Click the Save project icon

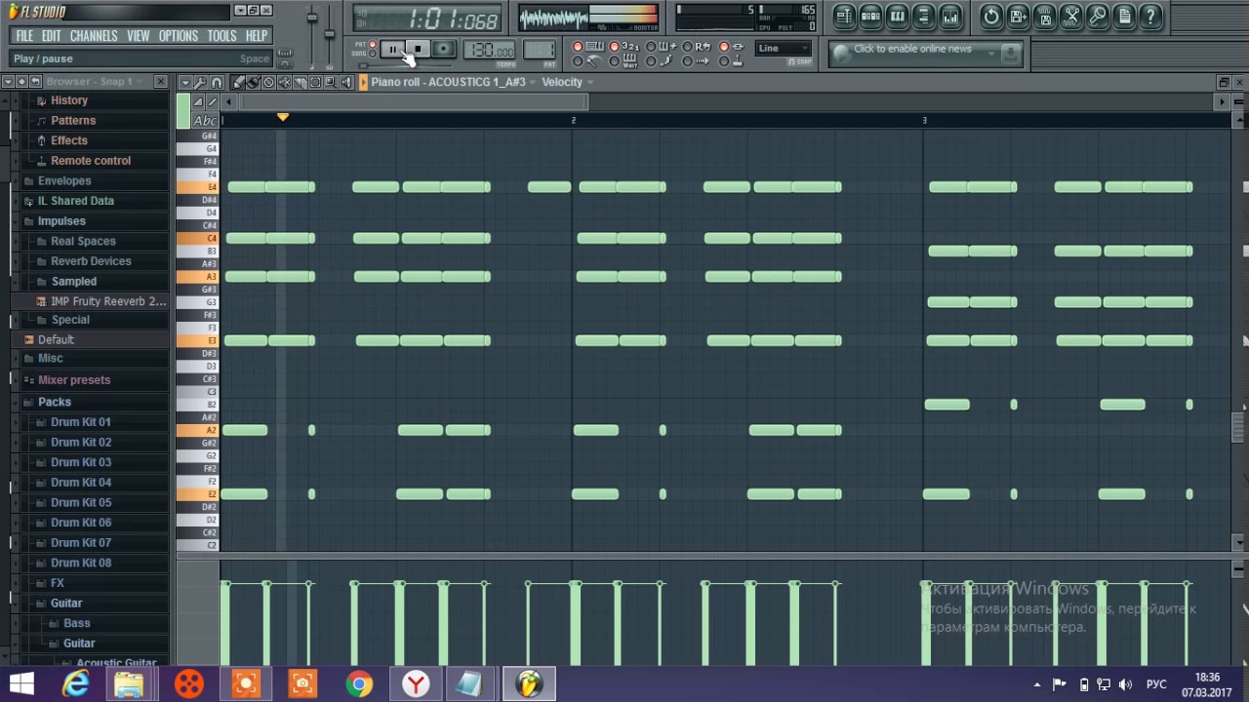click(1018, 17)
